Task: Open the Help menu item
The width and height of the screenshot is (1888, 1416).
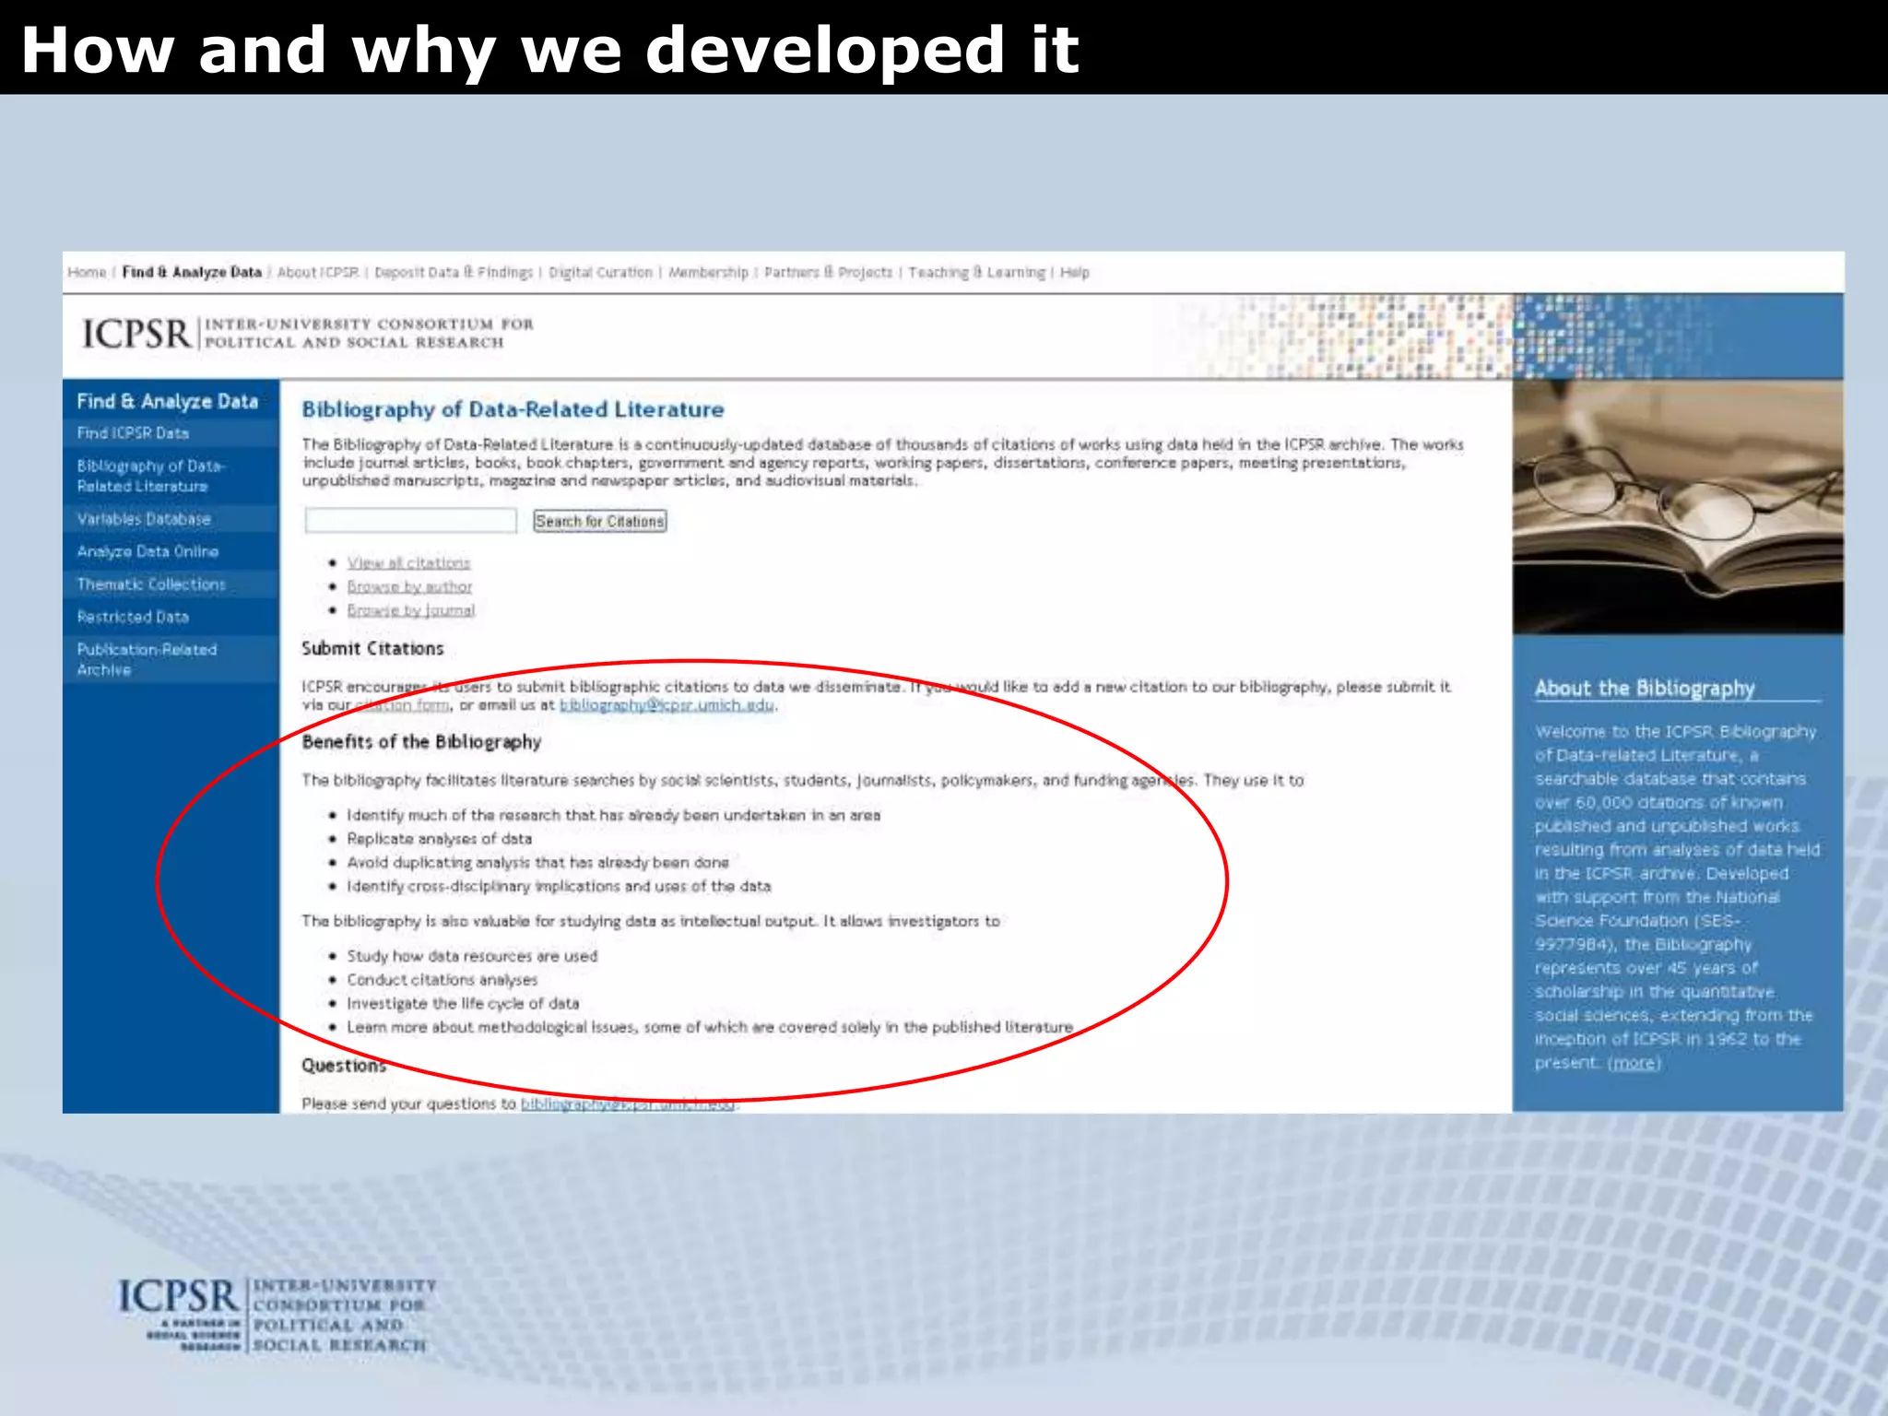Action: click(1074, 272)
